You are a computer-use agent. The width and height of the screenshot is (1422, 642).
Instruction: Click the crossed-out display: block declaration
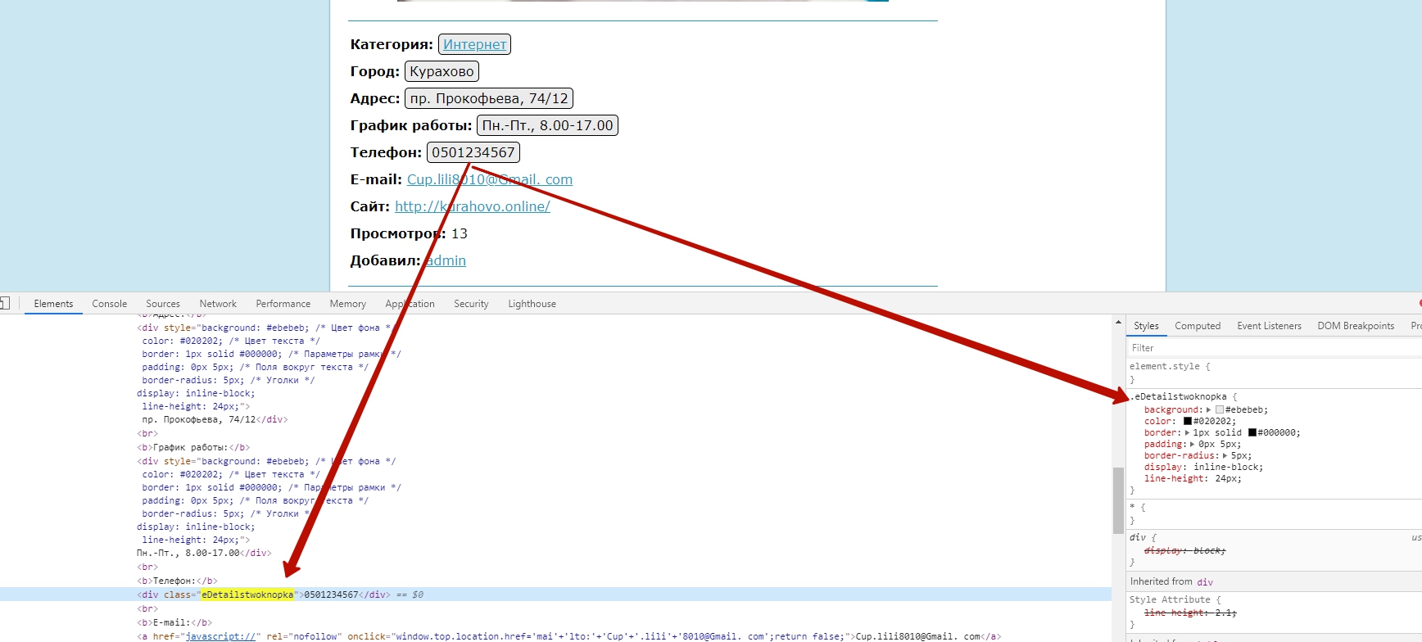(x=1184, y=551)
